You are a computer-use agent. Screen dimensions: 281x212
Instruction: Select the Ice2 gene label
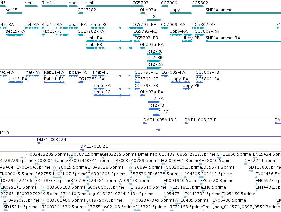click(x=151, y=17)
